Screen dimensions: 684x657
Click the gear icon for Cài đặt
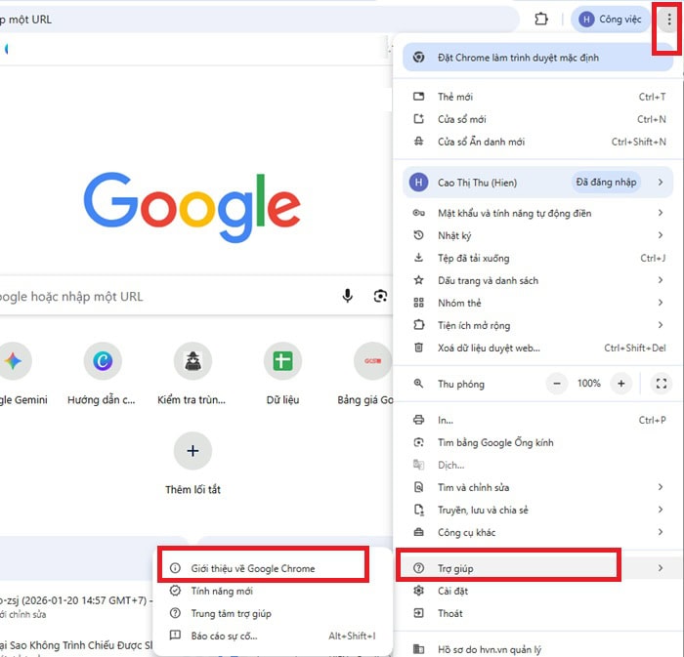pos(418,591)
